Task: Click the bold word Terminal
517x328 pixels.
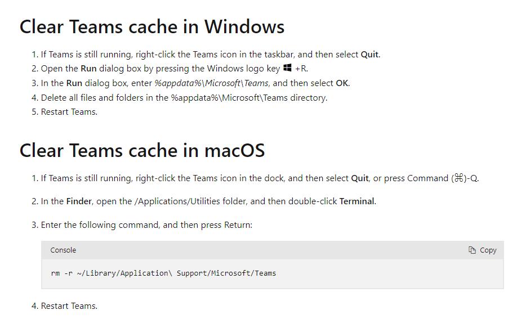Action: point(356,201)
